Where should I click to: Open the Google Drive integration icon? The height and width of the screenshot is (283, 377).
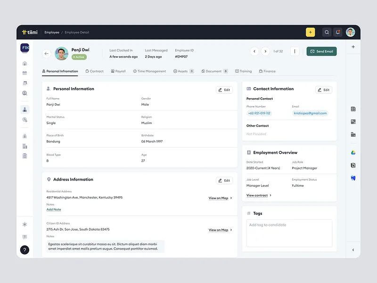[x=353, y=152]
